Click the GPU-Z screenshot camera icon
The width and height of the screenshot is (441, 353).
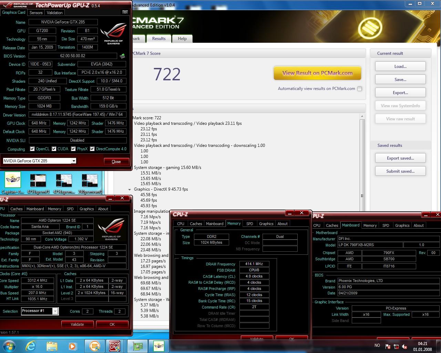point(125,12)
